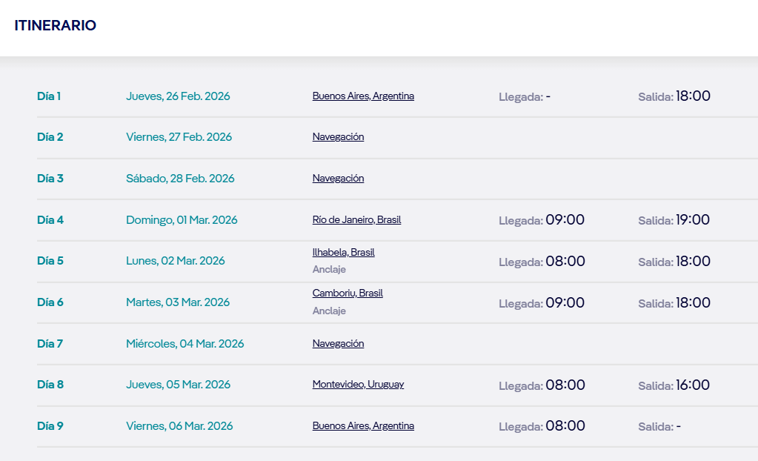Click the Anclaje note under Camboriu
This screenshot has width=758, height=461.
coord(329,311)
